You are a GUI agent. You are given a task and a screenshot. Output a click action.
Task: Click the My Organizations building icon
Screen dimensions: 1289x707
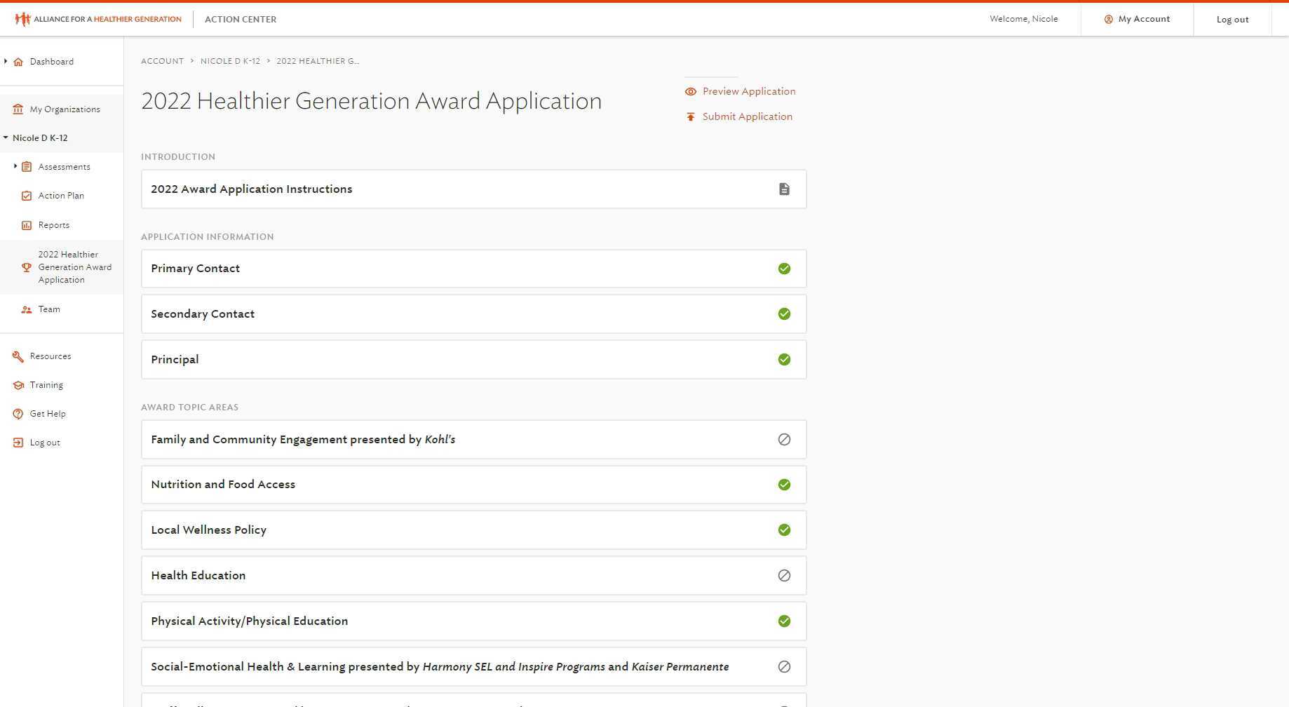[x=18, y=109]
